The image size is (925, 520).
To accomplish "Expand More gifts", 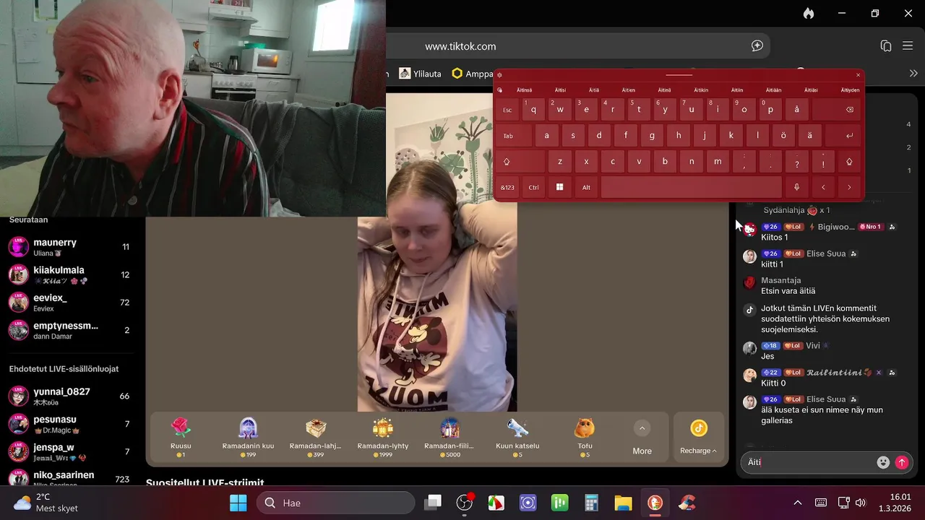I will tap(642, 438).
